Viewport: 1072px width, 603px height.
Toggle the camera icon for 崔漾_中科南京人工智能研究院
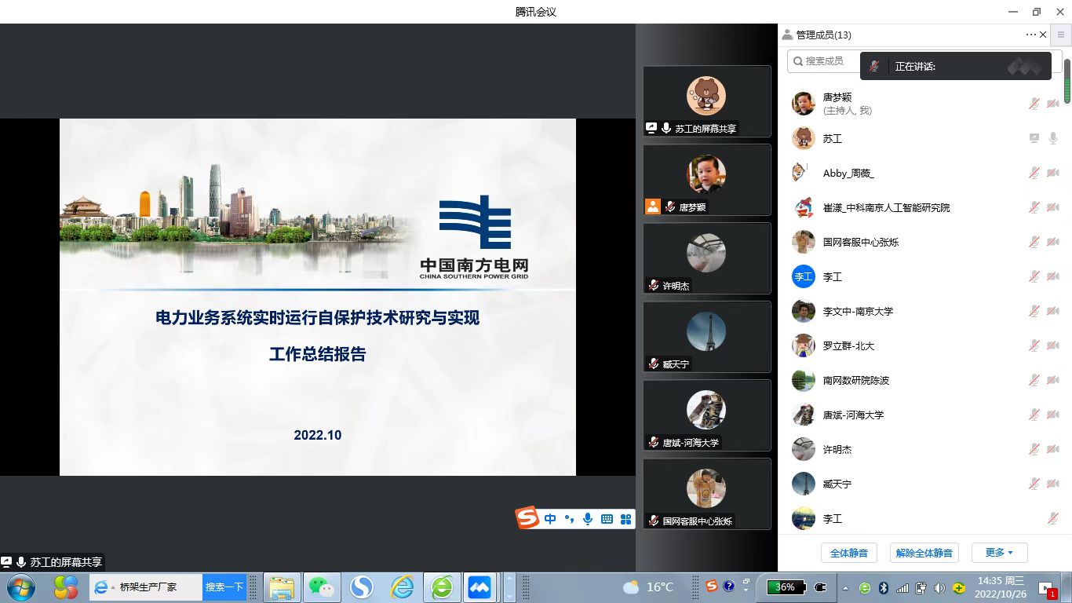[1053, 207]
